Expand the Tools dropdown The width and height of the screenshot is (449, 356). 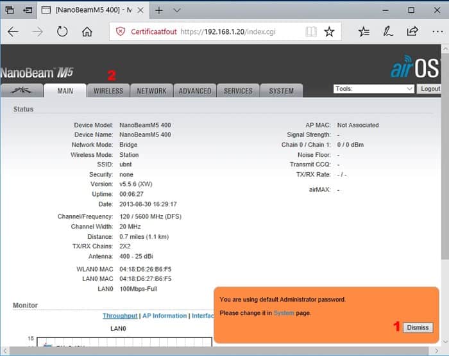(x=374, y=88)
